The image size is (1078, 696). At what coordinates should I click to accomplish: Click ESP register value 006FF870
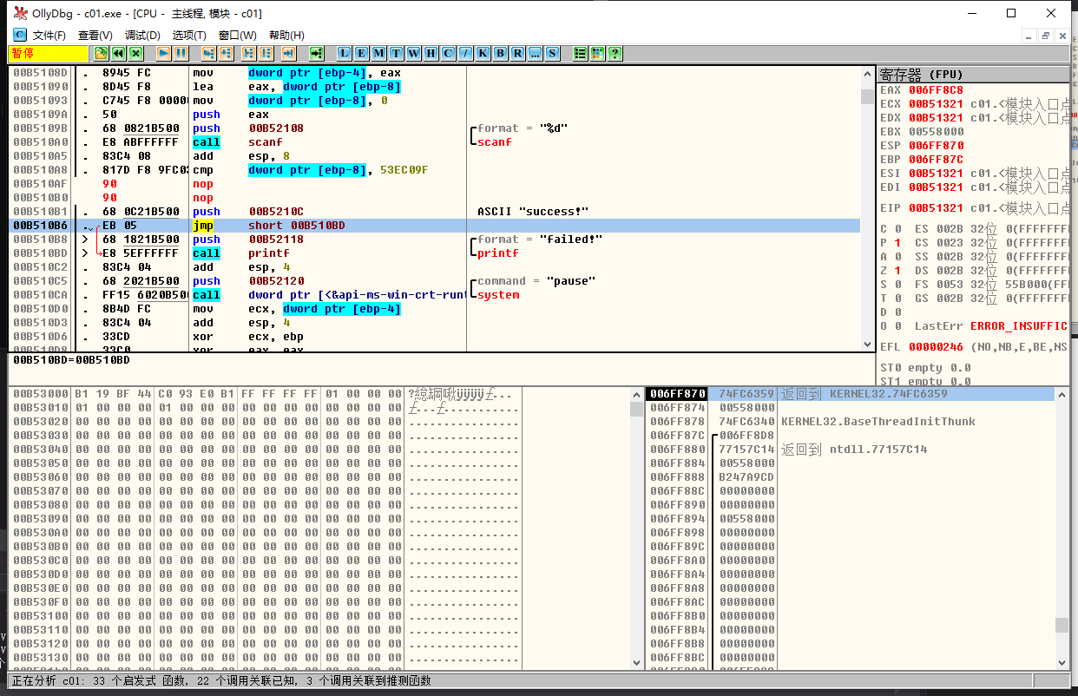[936, 146]
